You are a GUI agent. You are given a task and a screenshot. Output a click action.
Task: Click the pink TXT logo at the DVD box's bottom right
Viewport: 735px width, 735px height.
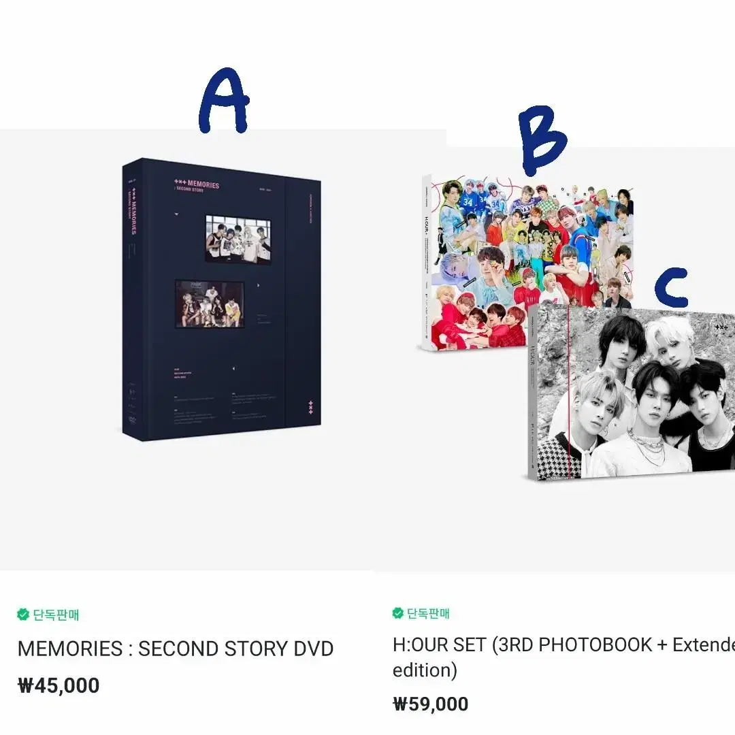[x=310, y=408]
